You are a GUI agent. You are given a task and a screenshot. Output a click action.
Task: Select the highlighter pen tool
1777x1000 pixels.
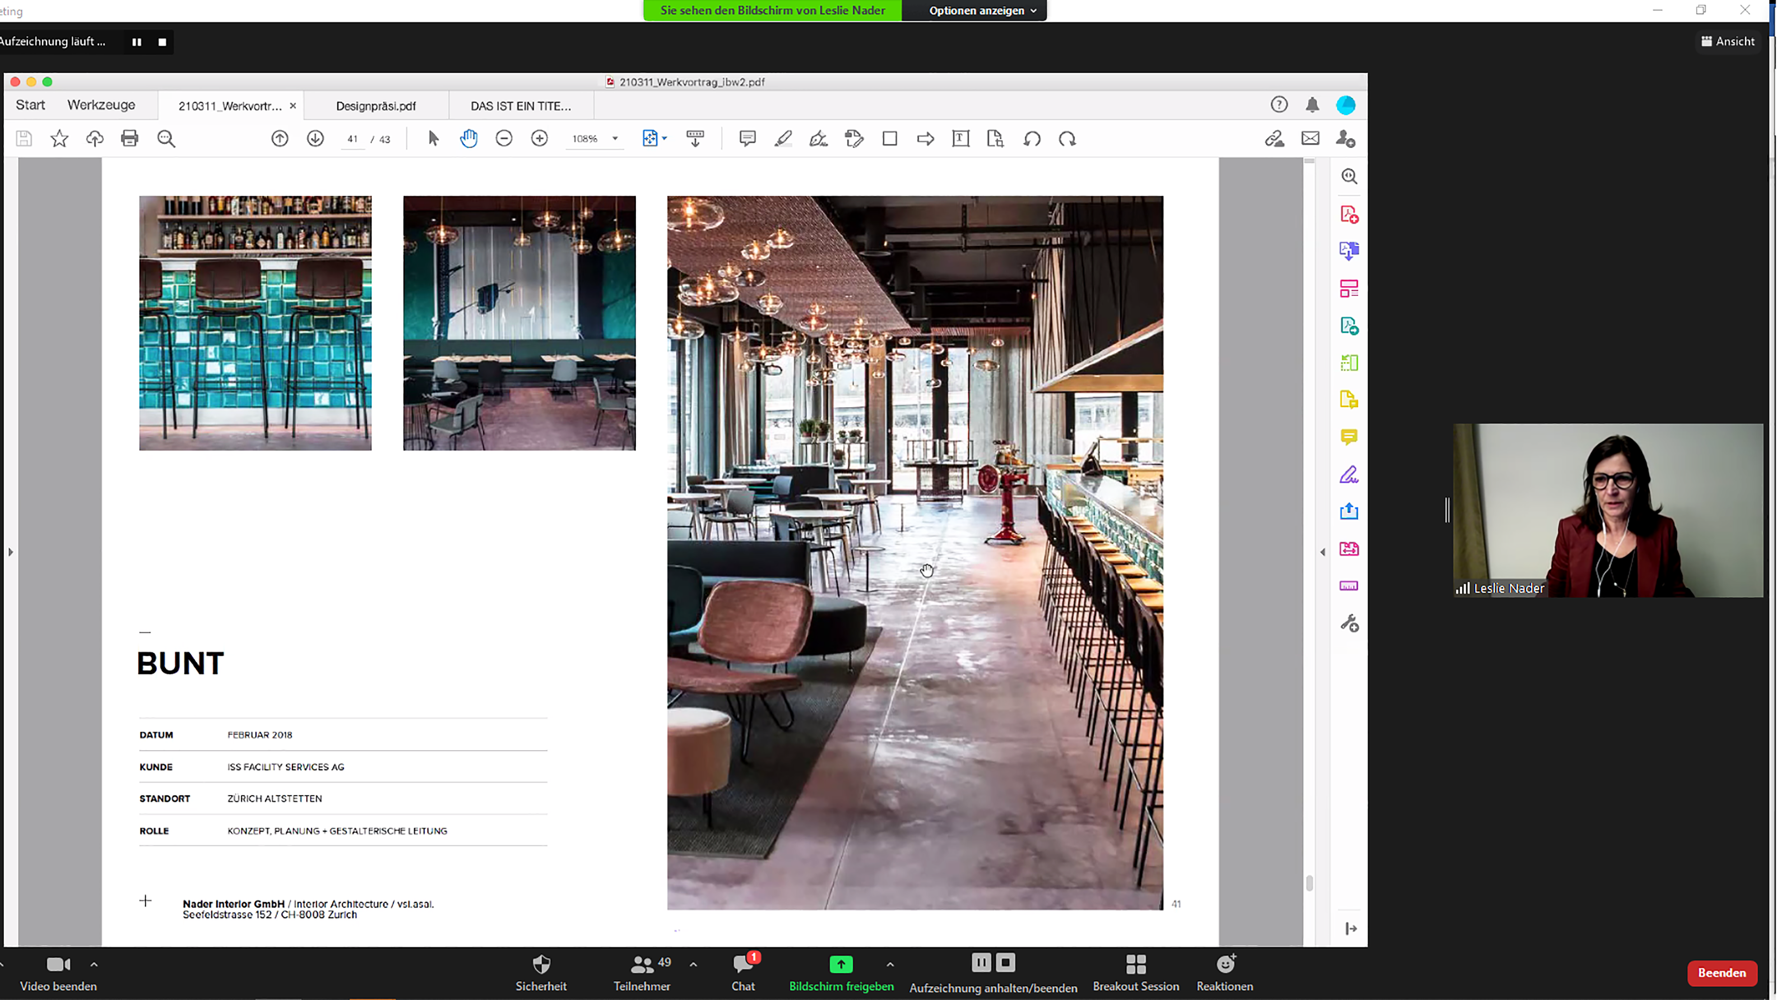[783, 139]
